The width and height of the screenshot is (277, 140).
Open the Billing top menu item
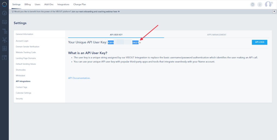point(28,4)
